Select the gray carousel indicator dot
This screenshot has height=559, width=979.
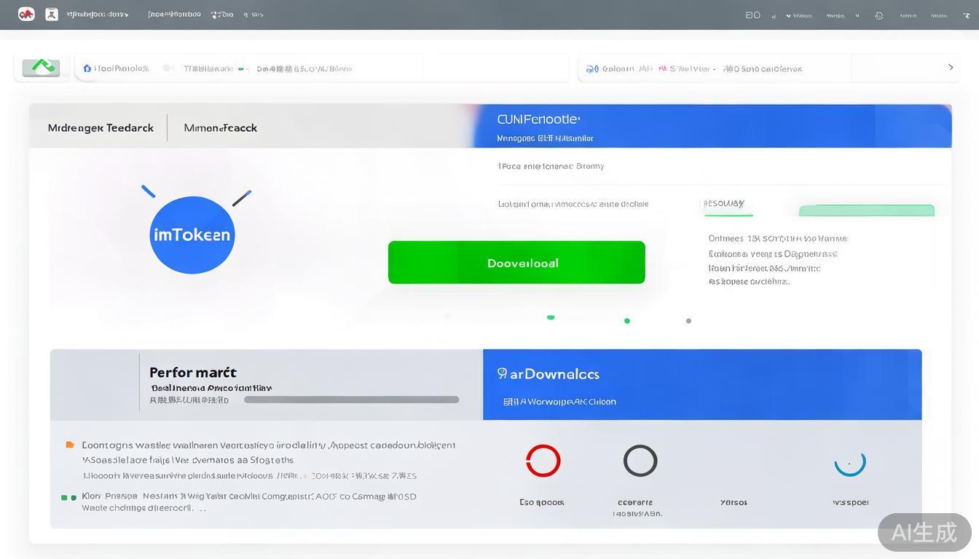688,321
